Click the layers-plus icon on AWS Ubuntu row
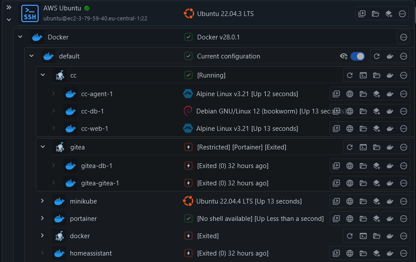Viewport: 416px width, 262px height. pos(389,14)
